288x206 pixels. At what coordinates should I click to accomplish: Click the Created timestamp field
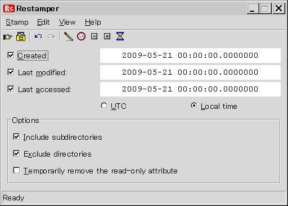pyautogui.click(x=190, y=56)
